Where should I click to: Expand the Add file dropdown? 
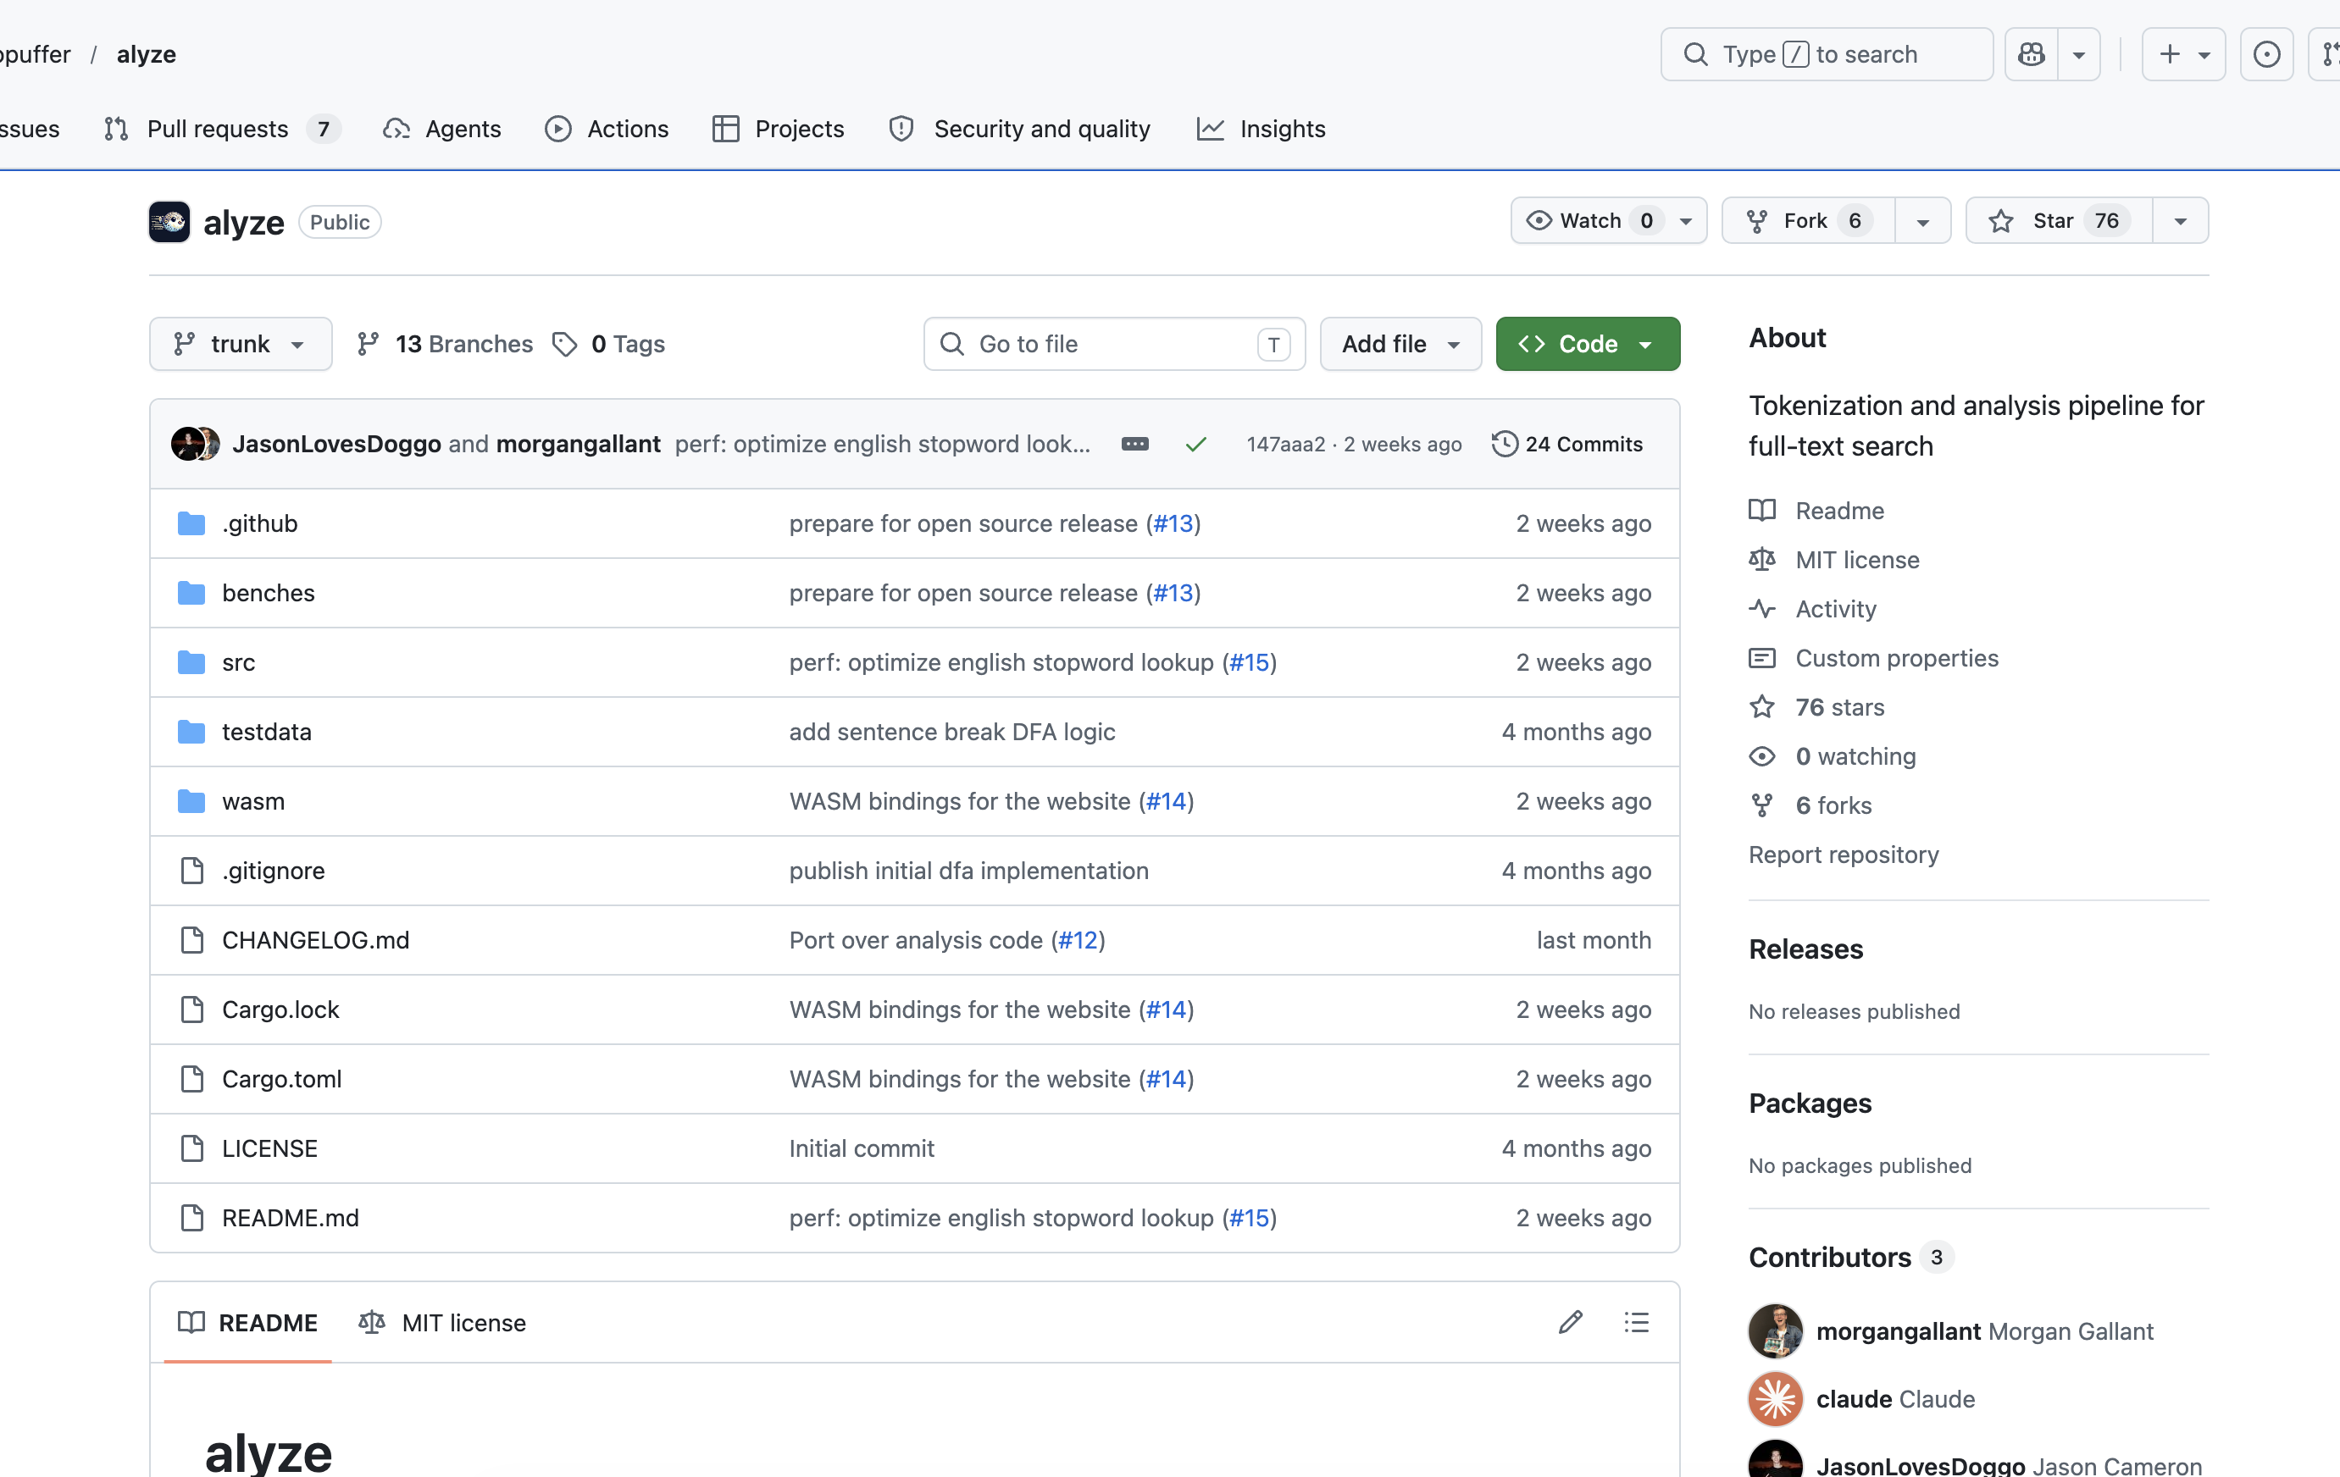[1400, 344]
